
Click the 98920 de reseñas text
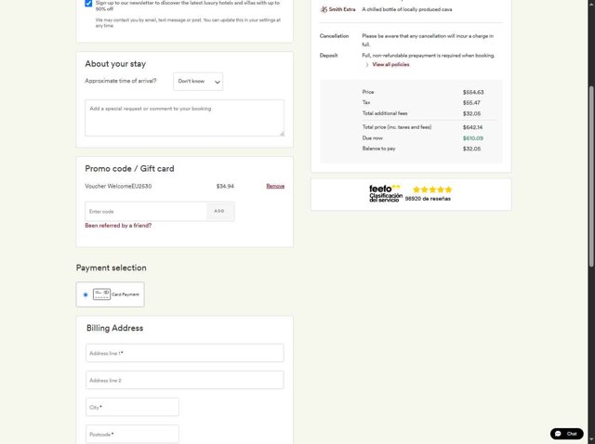[x=428, y=199]
